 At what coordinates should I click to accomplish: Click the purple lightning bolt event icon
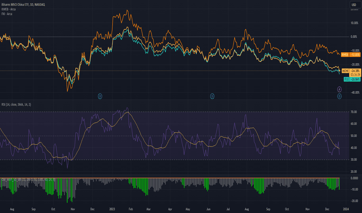(x=339, y=89)
